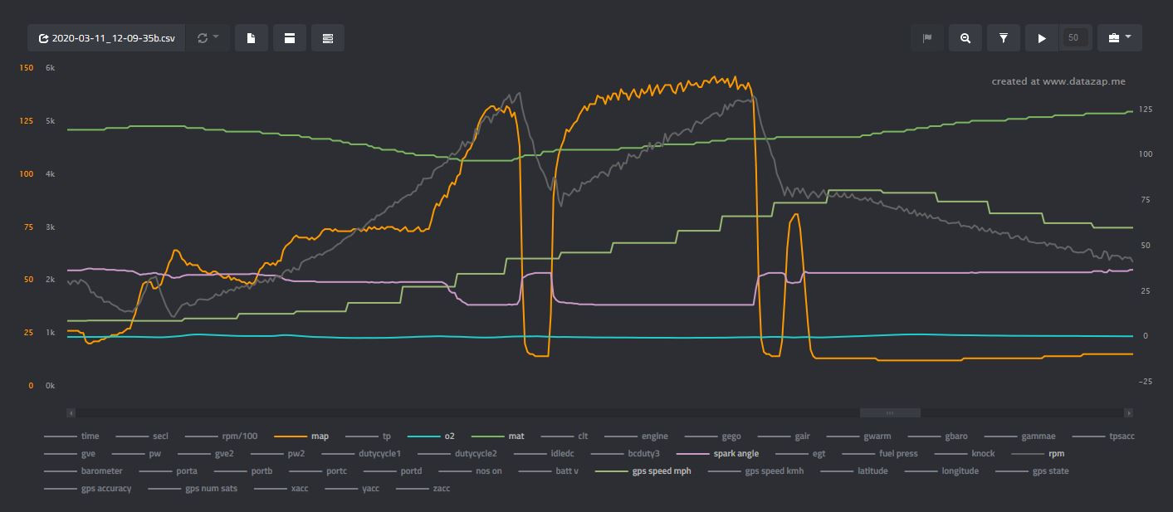Toggle the spark angle trace off

736,454
